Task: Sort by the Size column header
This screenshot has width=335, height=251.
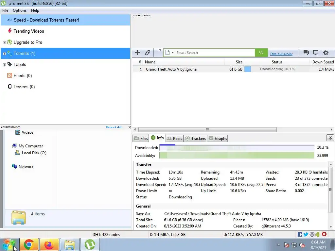Action: coord(235,62)
